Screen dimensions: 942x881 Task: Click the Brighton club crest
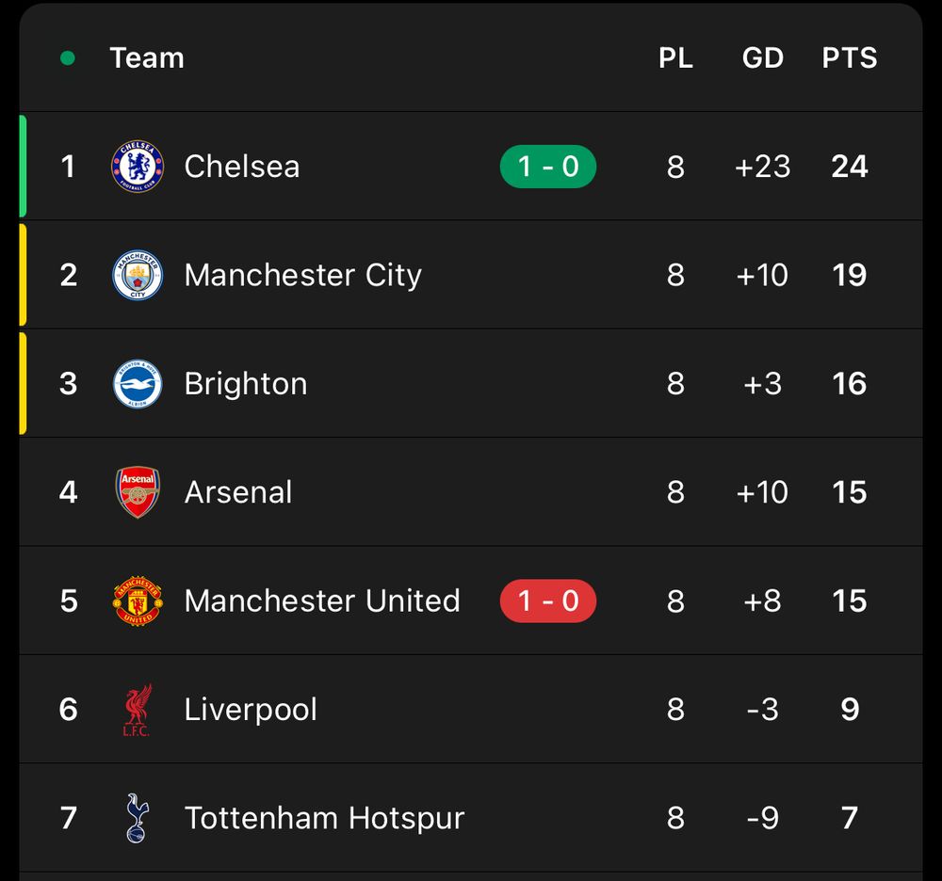(138, 384)
